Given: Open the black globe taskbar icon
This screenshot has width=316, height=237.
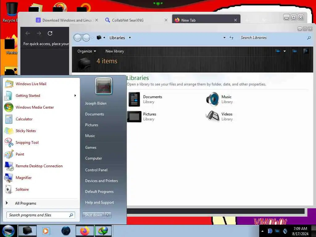Looking at the screenshot, I should [66, 231].
